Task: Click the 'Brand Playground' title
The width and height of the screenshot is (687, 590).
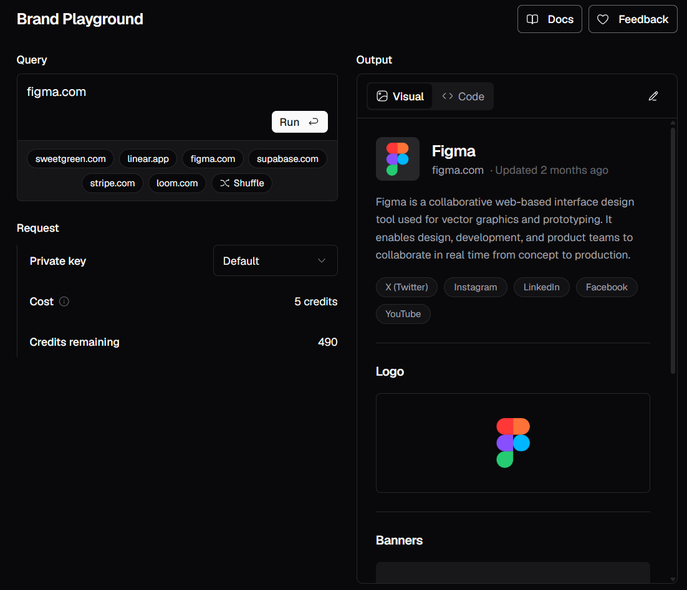Action: [80, 19]
